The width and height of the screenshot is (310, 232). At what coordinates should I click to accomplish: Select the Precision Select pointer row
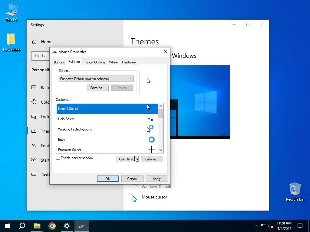(x=107, y=150)
